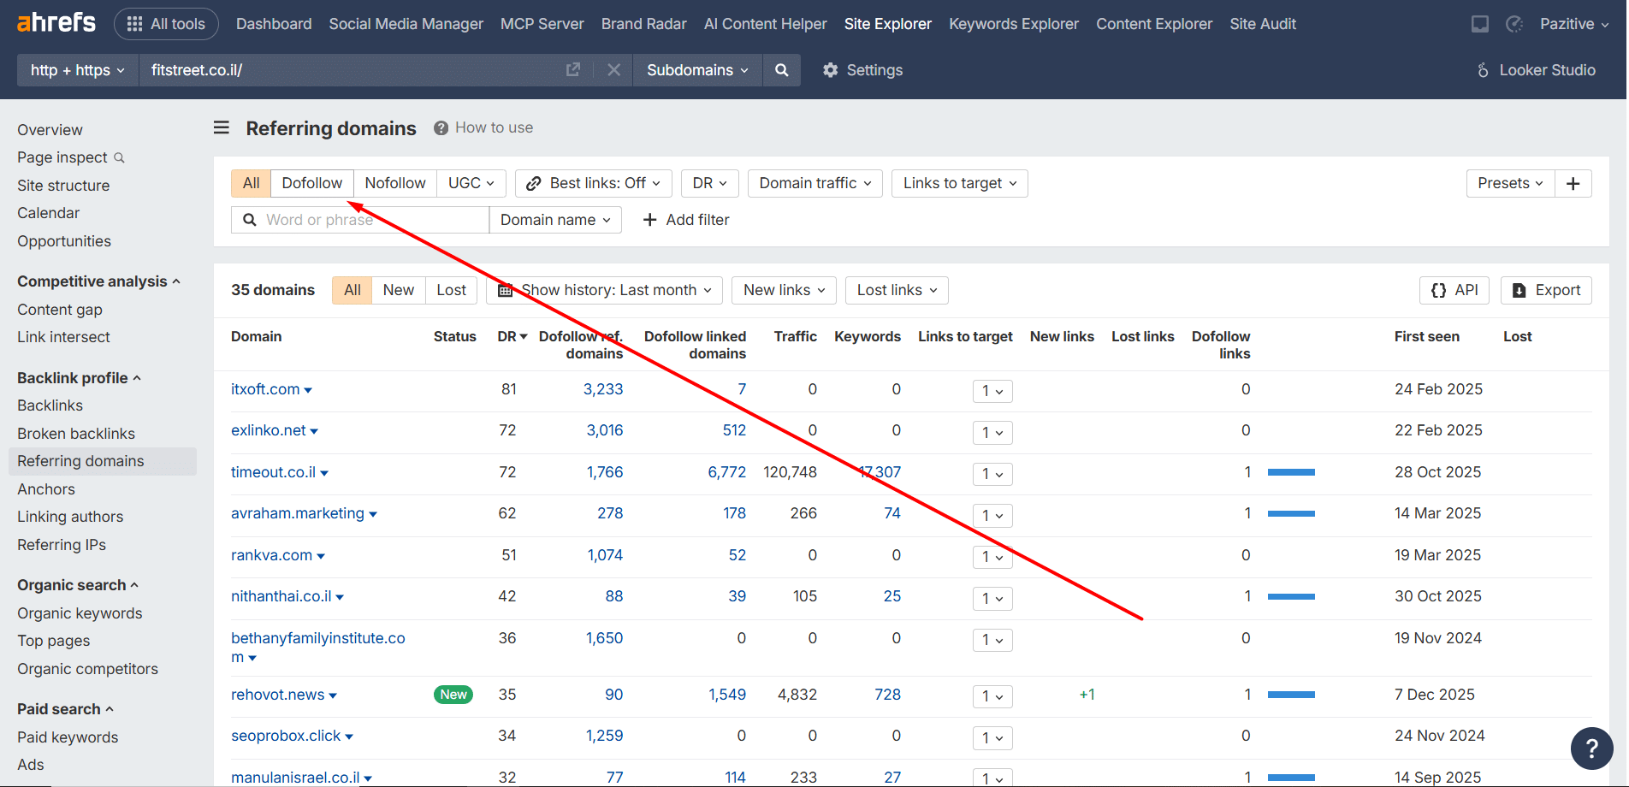The image size is (1629, 787).
Task: Select All domains status toggle
Action: pos(352,290)
